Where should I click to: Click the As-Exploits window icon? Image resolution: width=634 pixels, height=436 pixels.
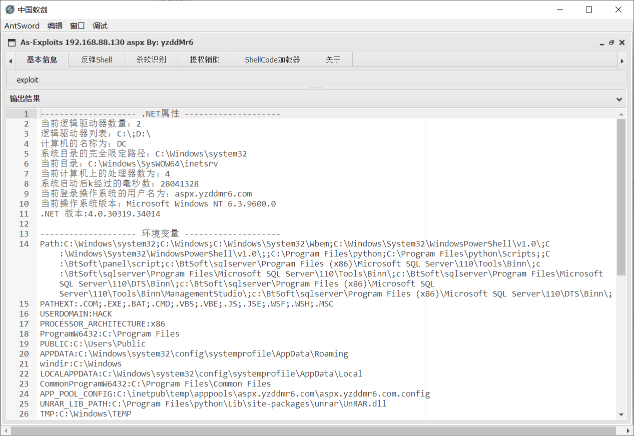pyautogui.click(x=11, y=42)
